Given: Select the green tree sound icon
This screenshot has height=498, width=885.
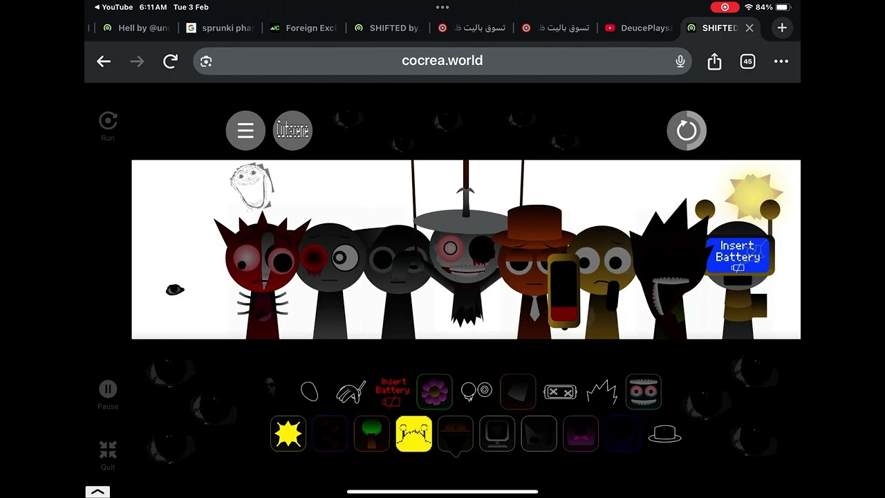Looking at the screenshot, I should coord(372,434).
